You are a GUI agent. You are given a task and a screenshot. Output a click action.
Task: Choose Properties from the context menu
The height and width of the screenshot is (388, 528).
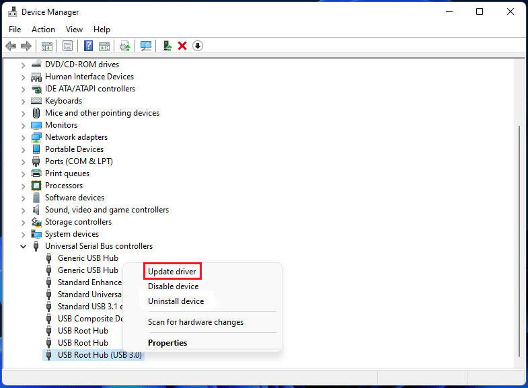[x=167, y=342]
